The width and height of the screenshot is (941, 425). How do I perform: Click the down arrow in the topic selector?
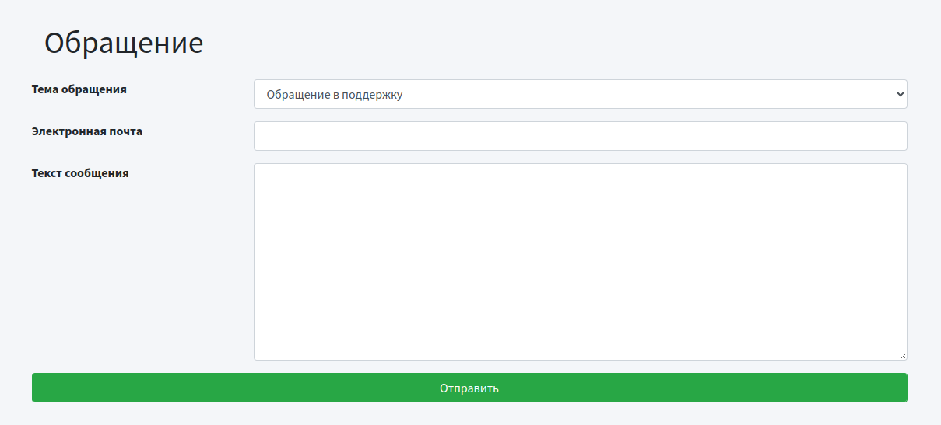tap(901, 94)
